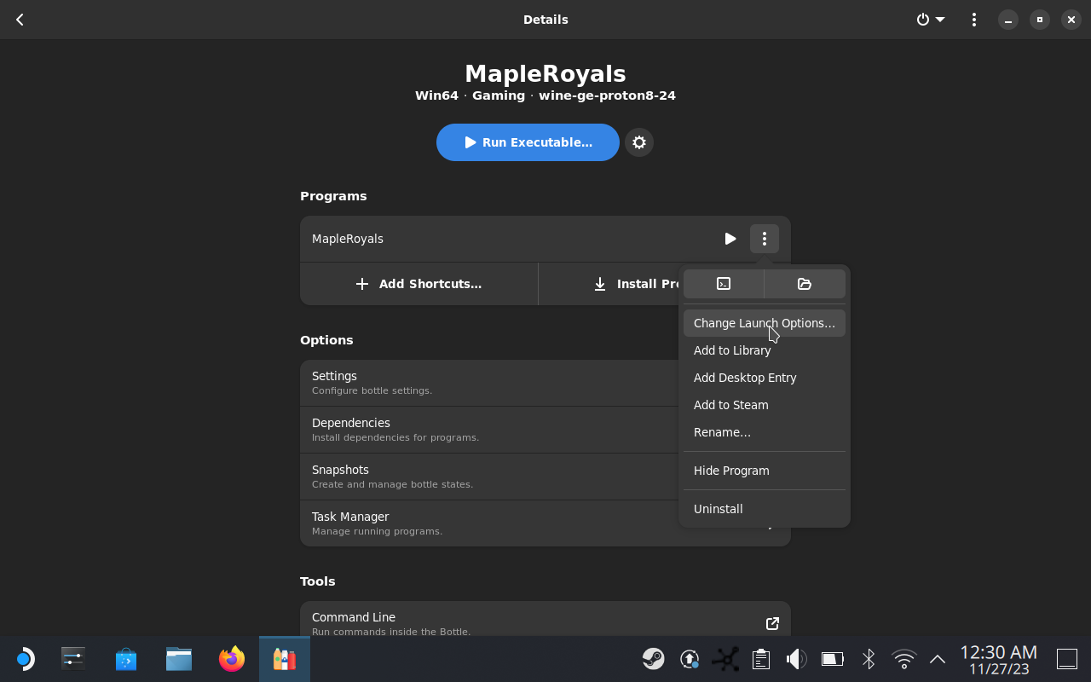The width and height of the screenshot is (1091, 682).
Task: Select Rename in the popup menu
Action: coord(765,432)
